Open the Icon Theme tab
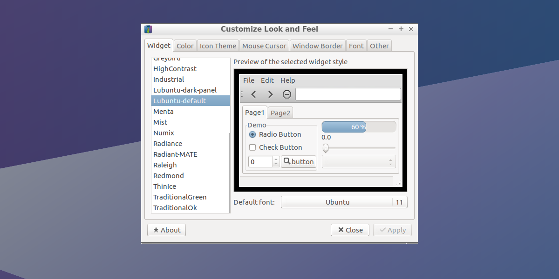Screen dimensions: 559x279 click(218, 46)
